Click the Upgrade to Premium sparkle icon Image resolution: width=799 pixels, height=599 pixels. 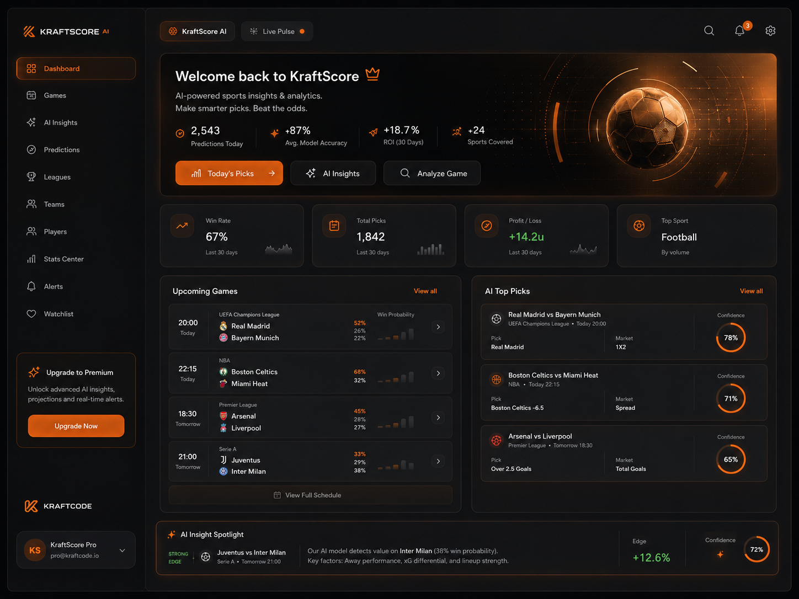coord(34,372)
